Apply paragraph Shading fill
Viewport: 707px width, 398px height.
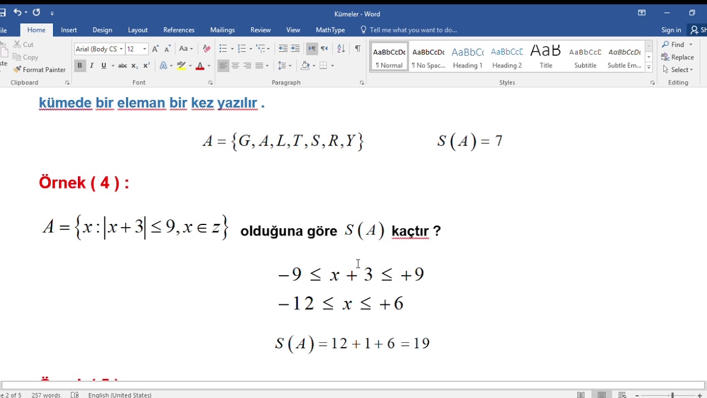305,65
